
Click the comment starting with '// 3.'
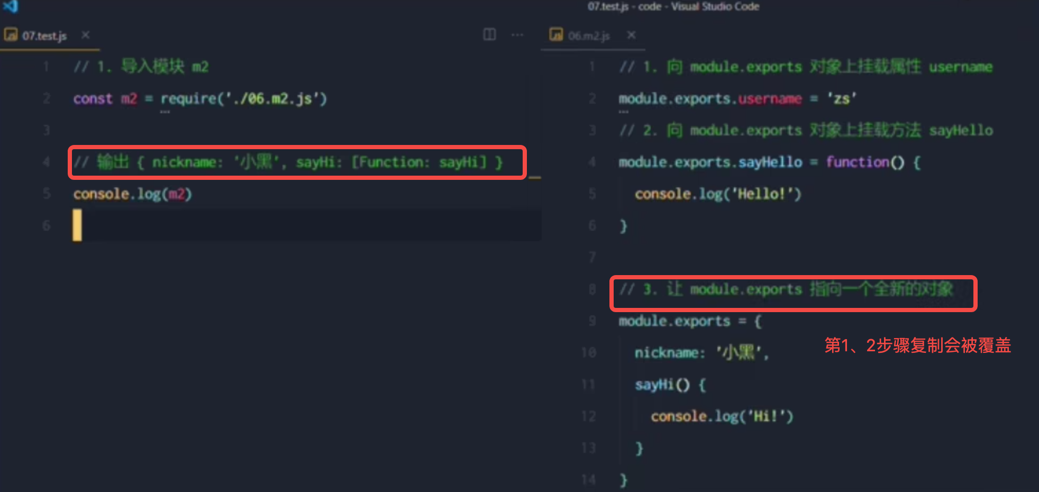786,289
